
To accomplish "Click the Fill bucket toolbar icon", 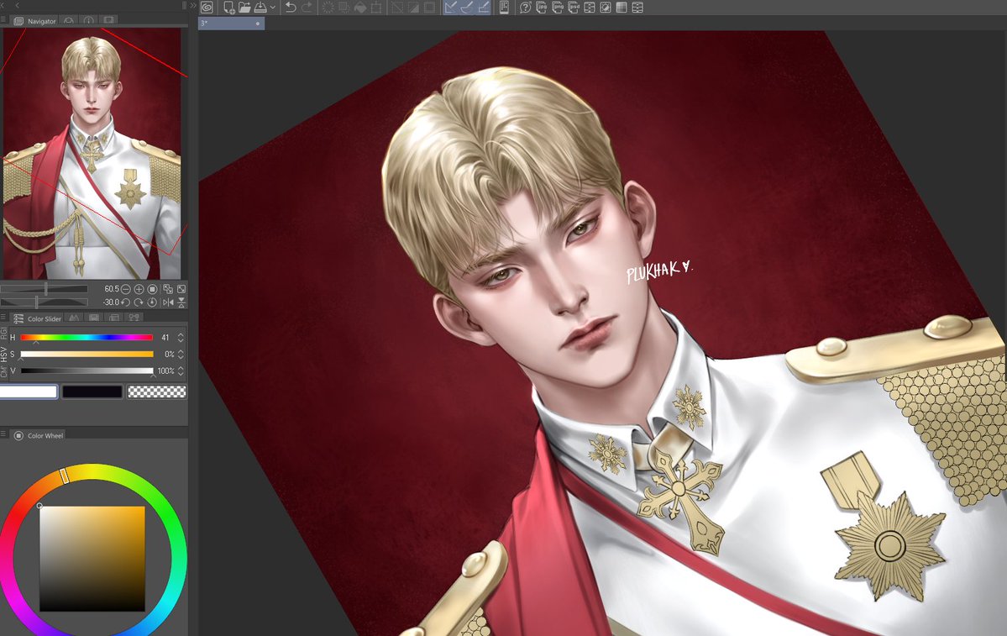I will (x=360, y=8).
